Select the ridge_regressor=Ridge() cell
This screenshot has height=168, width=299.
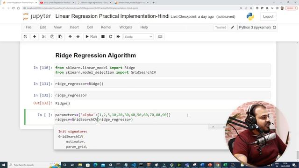(x=162, y=84)
